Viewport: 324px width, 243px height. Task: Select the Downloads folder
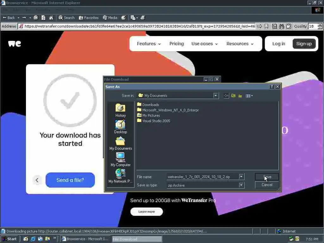tap(148, 104)
